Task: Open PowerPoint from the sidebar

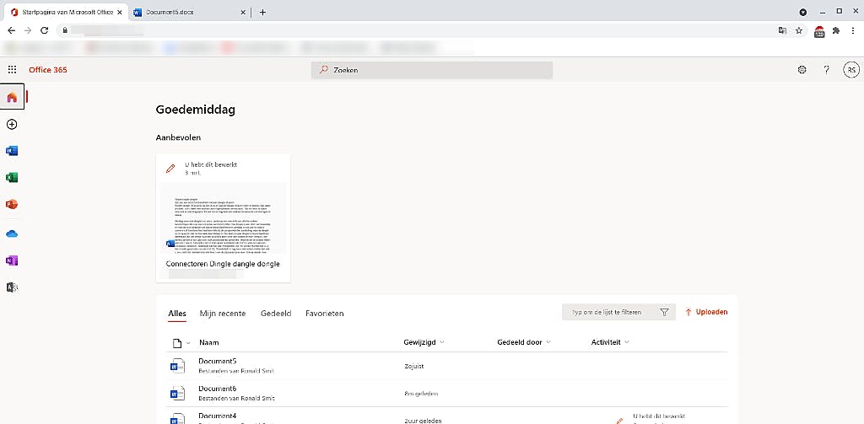Action: [12, 204]
